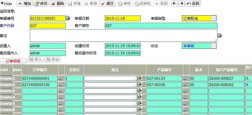Click the 反审核 (Un-audit) toolbar button

click(142, 4)
